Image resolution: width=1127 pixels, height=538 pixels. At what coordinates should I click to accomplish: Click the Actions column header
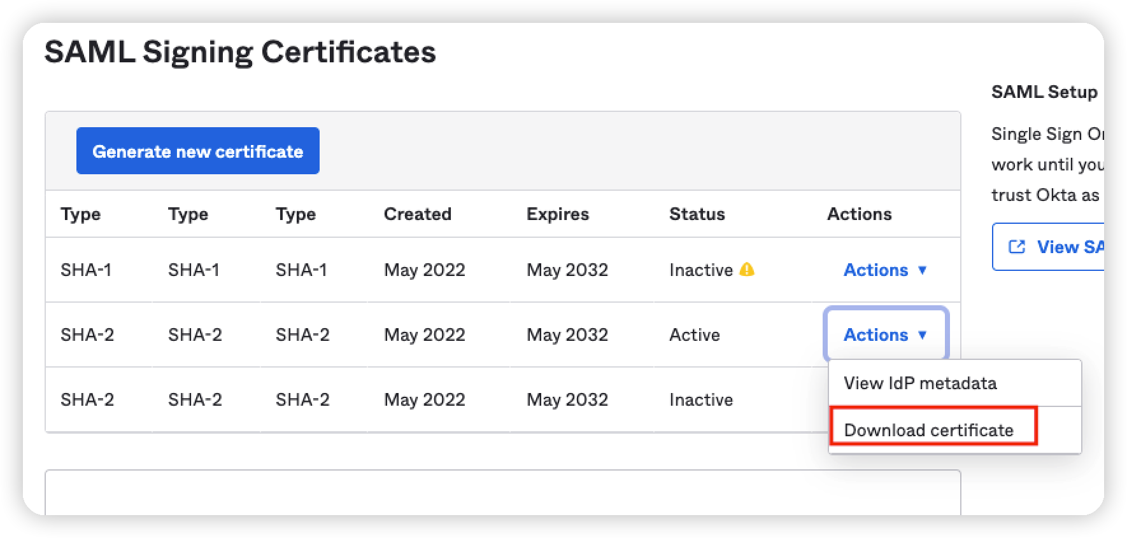click(x=859, y=214)
